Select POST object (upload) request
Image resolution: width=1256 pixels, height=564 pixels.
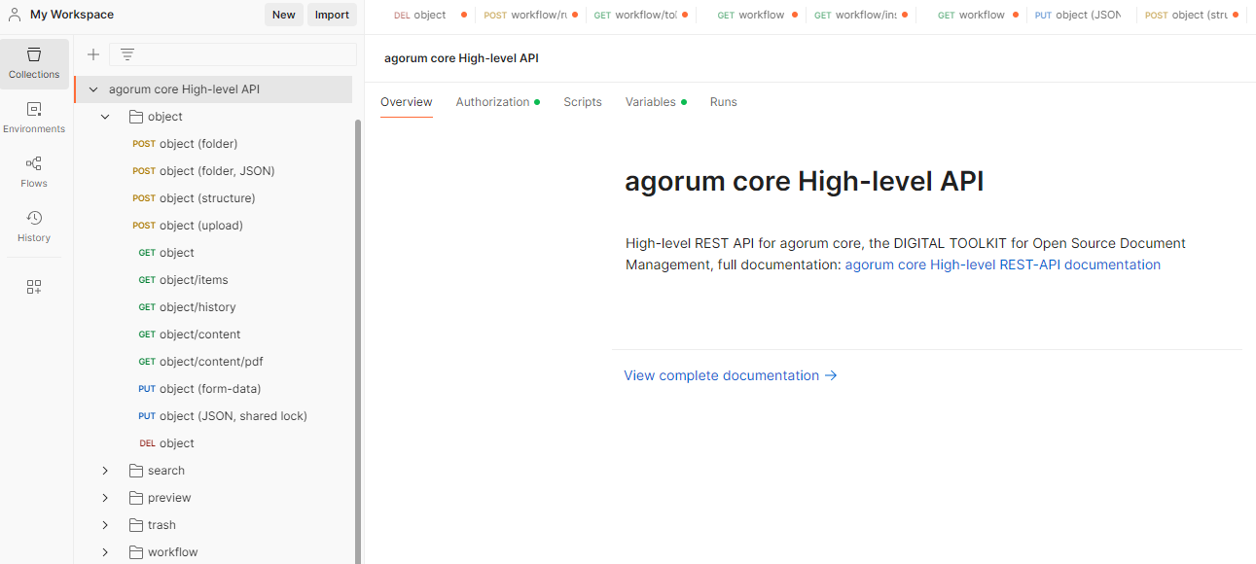(x=188, y=226)
